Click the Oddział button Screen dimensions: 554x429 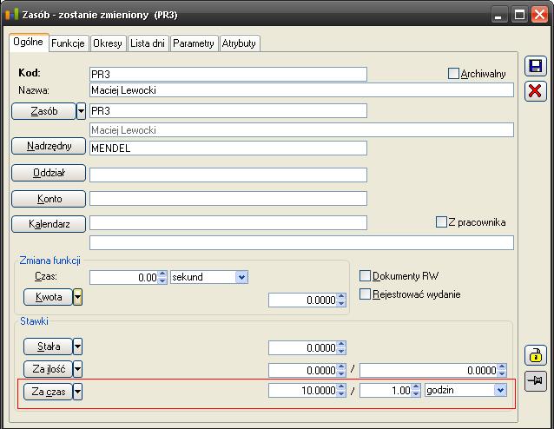pos(49,173)
